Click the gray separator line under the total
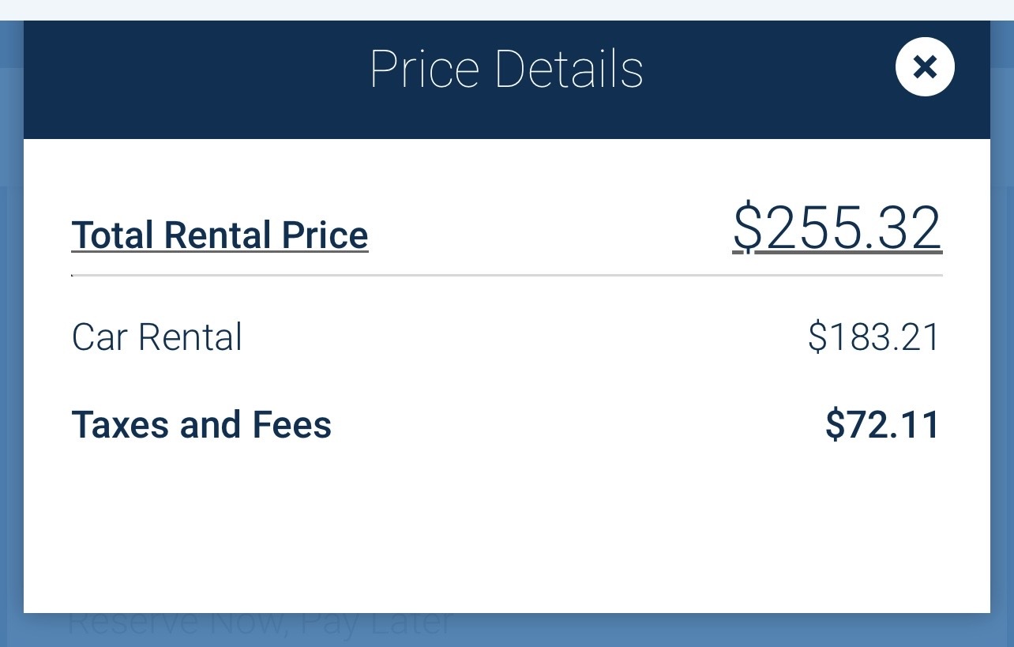Screen dimensions: 1014x647 (x=505, y=275)
